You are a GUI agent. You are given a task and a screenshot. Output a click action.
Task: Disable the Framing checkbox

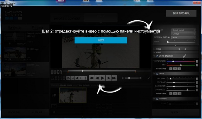click(x=157, y=99)
